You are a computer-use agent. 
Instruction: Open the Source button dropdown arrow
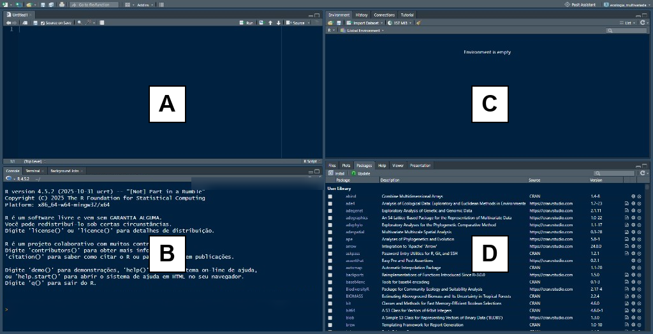tap(309, 23)
